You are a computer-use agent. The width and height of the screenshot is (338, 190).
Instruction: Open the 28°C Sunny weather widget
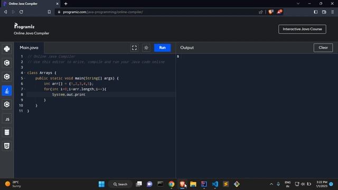coord(13,184)
